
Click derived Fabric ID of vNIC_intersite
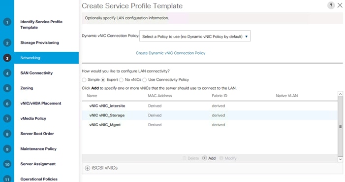coord(218,106)
